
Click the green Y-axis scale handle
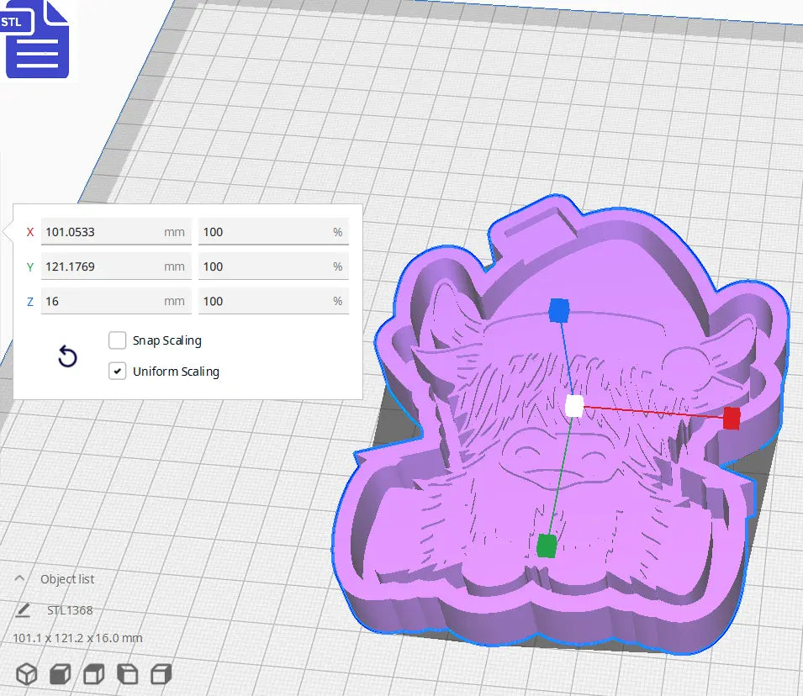pos(549,544)
